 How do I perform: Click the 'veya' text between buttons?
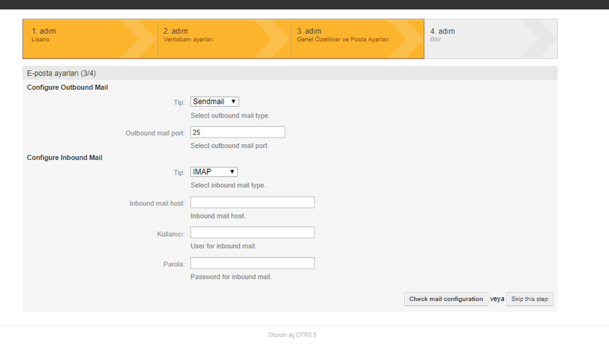click(x=497, y=298)
